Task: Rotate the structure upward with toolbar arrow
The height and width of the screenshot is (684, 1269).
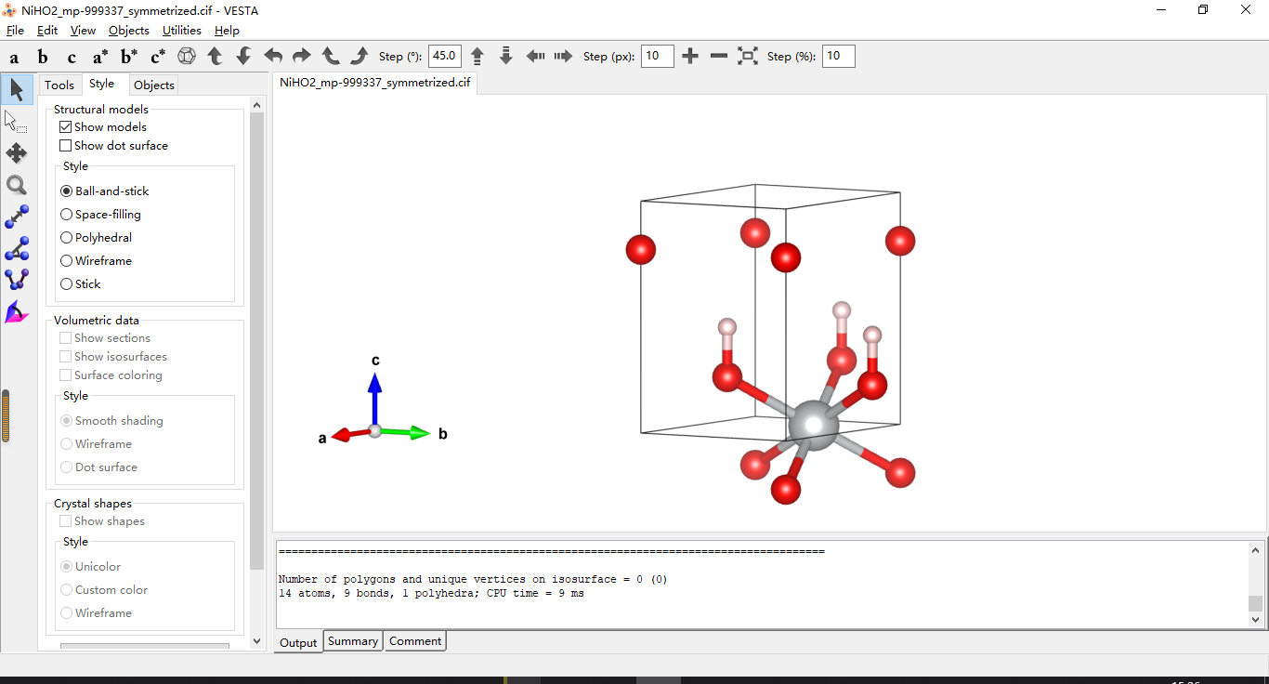Action: [x=215, y=57]
